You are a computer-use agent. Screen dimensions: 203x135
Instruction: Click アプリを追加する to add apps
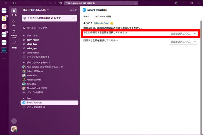point(36,107)
